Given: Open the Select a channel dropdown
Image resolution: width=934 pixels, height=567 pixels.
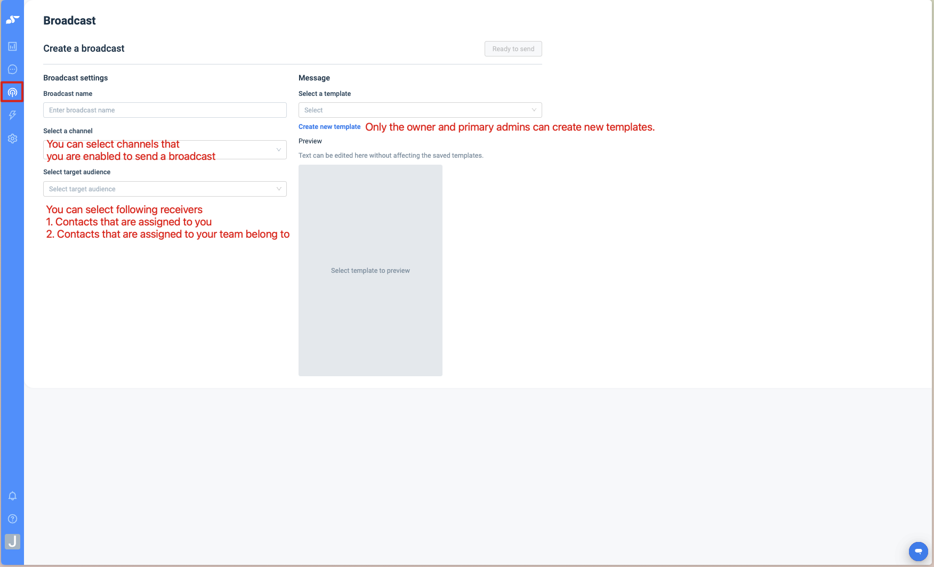Looking at the screenshot, I should pyautogui.click(x=165, y=150).
